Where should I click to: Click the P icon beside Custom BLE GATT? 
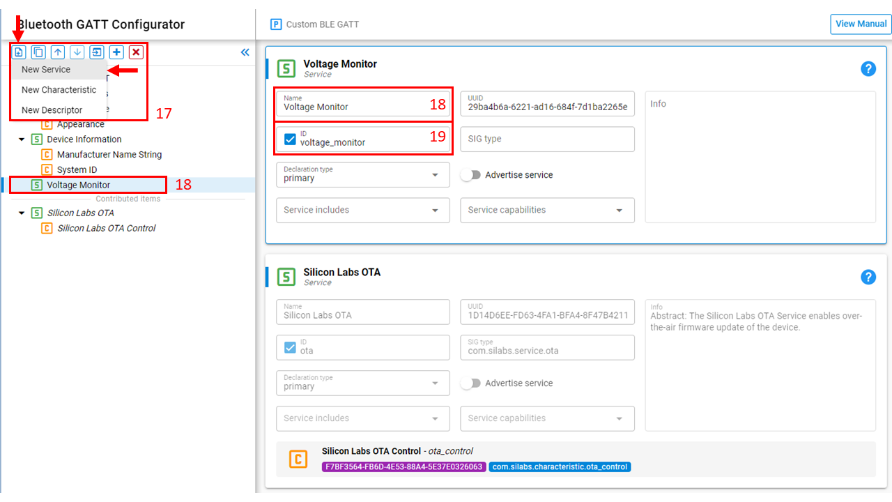click(x=276, y=24)
